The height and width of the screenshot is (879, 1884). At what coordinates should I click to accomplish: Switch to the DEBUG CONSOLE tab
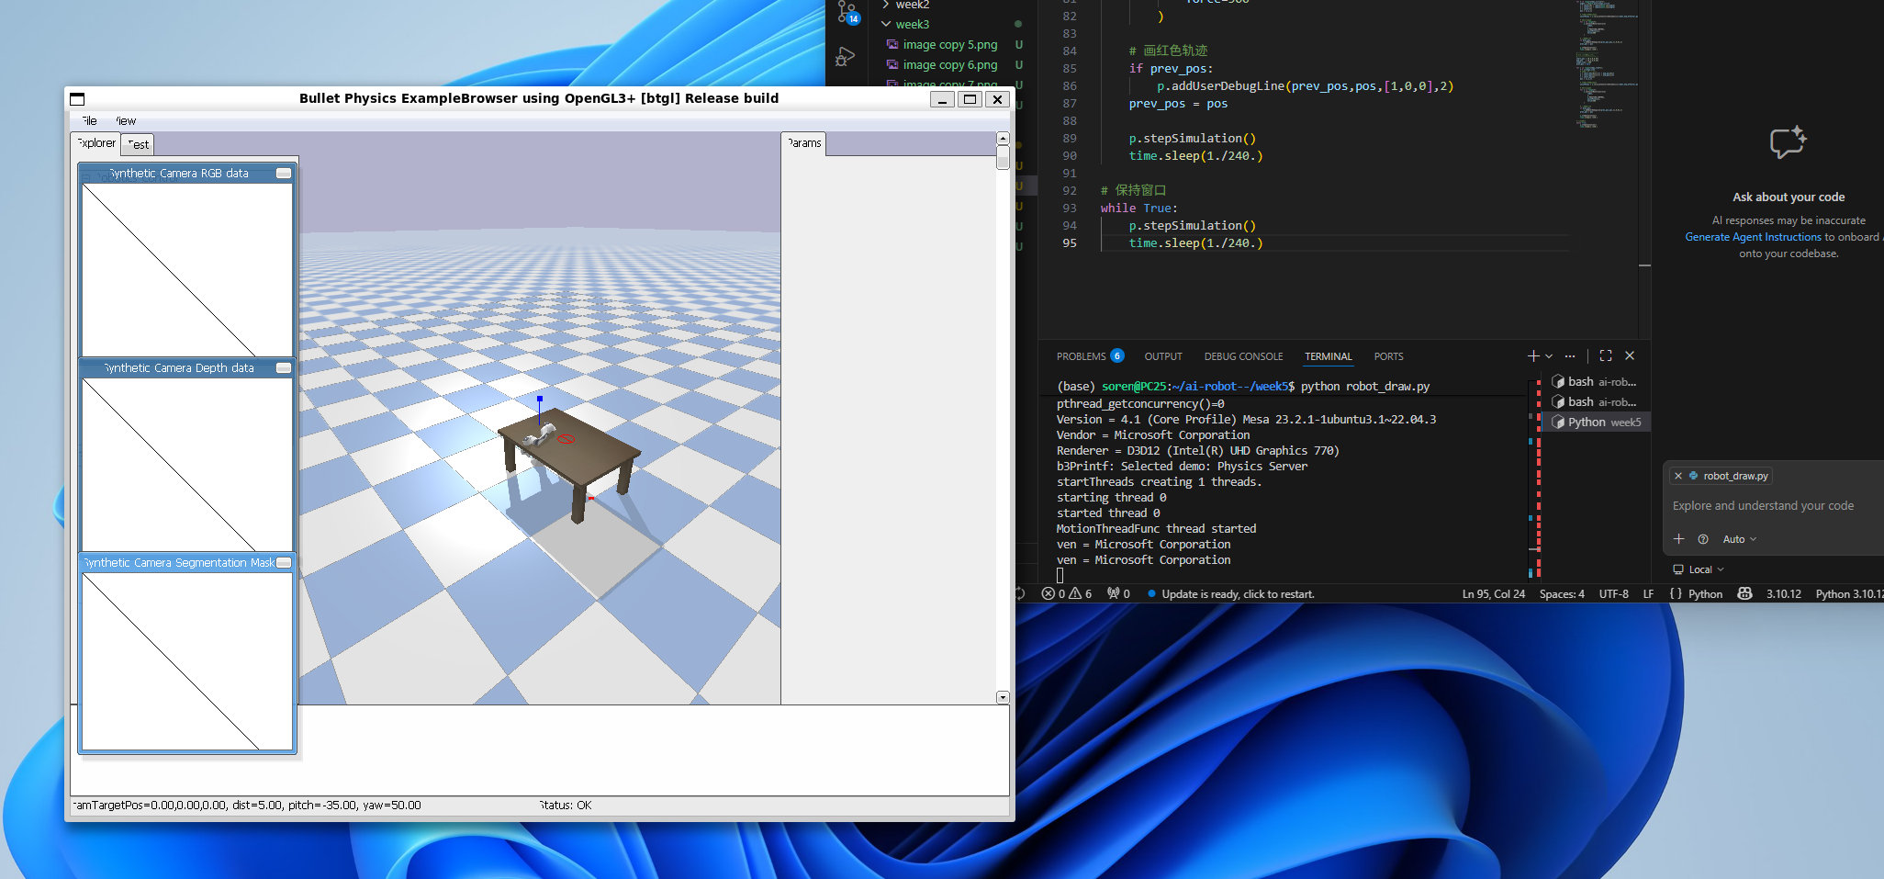[1243, 356]
